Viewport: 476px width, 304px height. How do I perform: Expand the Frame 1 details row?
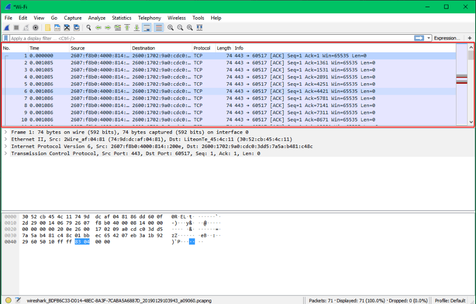(6, 132)
